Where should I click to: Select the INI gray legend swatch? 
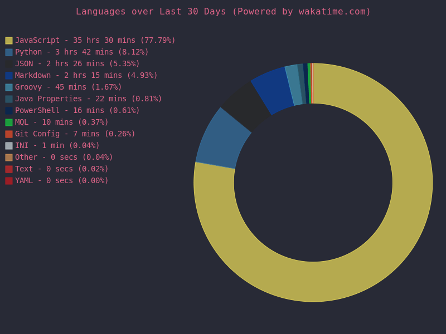click(x=9, y=146)
